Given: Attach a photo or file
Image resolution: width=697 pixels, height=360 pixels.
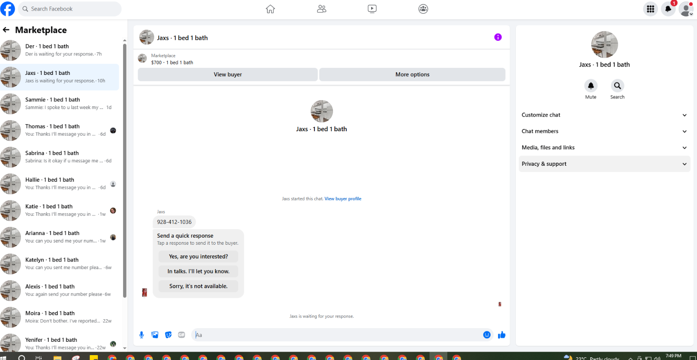Looking at the screenshot, I should click(155, 335).
